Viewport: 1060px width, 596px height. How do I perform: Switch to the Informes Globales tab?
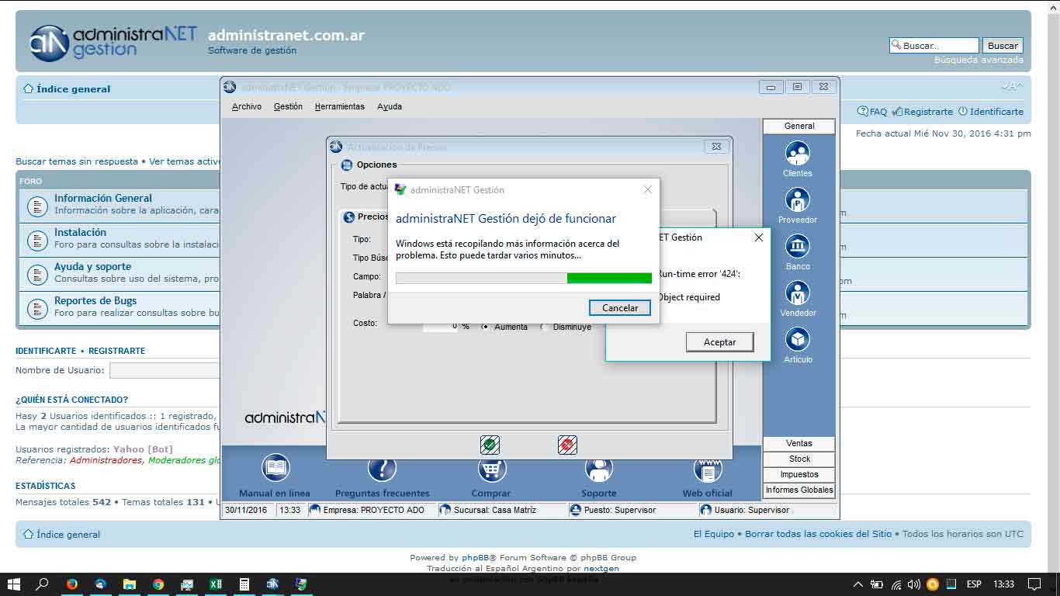click(799, 490)
